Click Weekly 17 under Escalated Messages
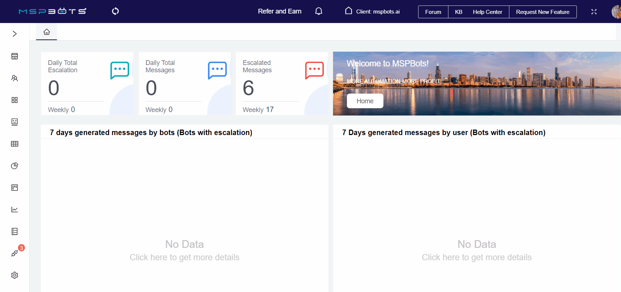This screenshot has height=292, width=621. (258, 109)
